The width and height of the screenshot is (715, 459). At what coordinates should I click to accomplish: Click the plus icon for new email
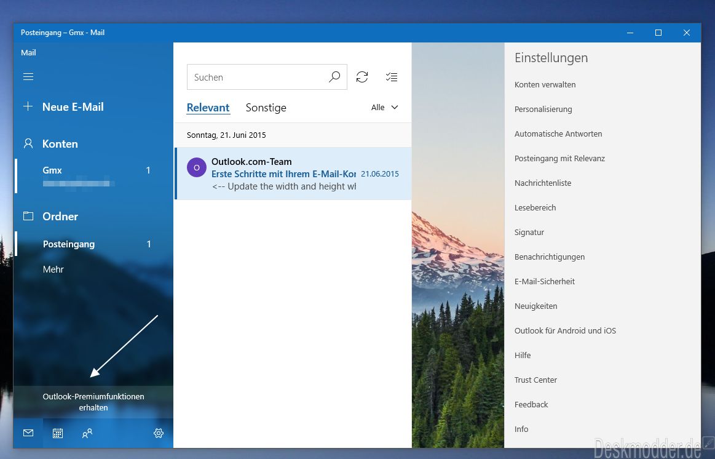[x=28, y=106]
